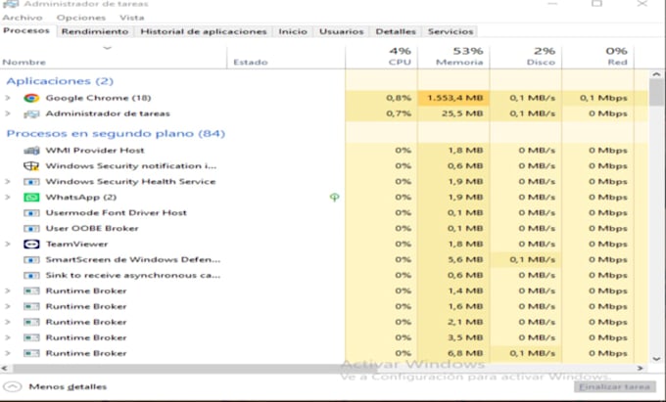
Task: Click the horizontal scrollbar left arrow
Action: click(5, 369)
